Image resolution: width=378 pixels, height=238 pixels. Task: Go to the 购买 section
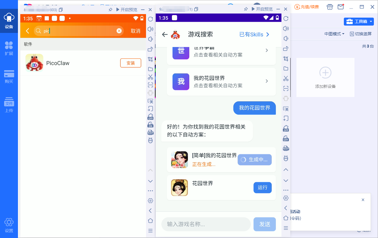point(9,76)
